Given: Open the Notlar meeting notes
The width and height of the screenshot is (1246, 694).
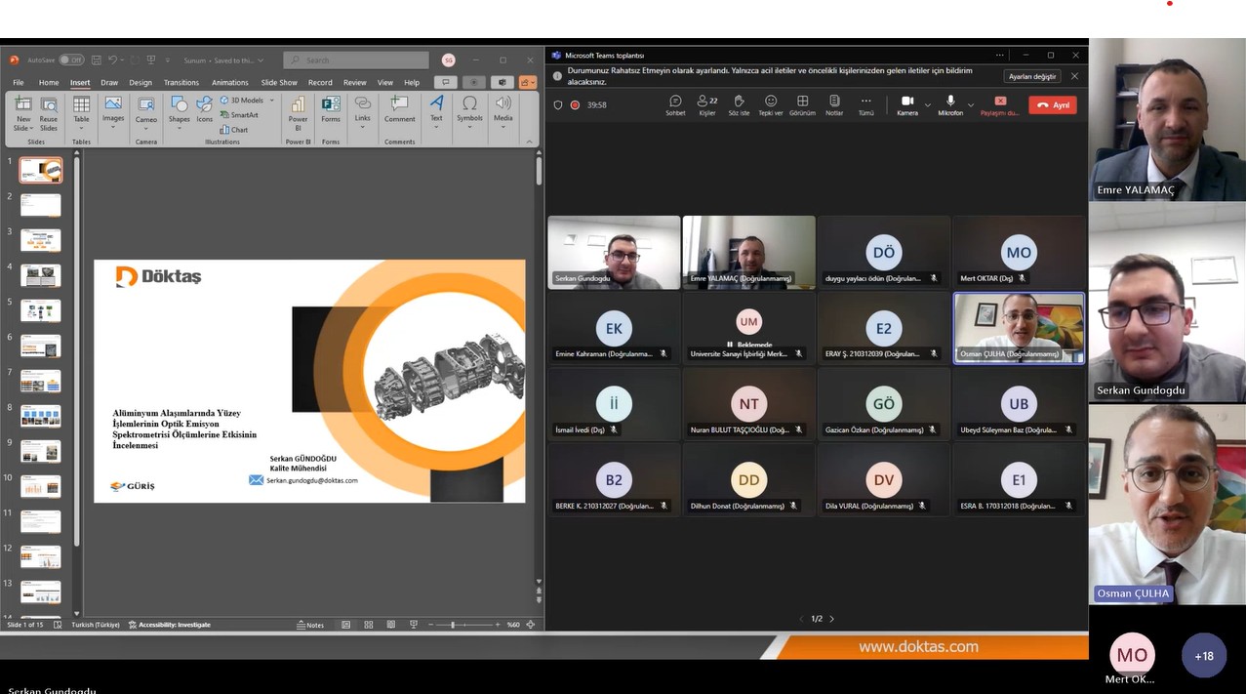Looking at the screenshot, I should tap(834, 104).
